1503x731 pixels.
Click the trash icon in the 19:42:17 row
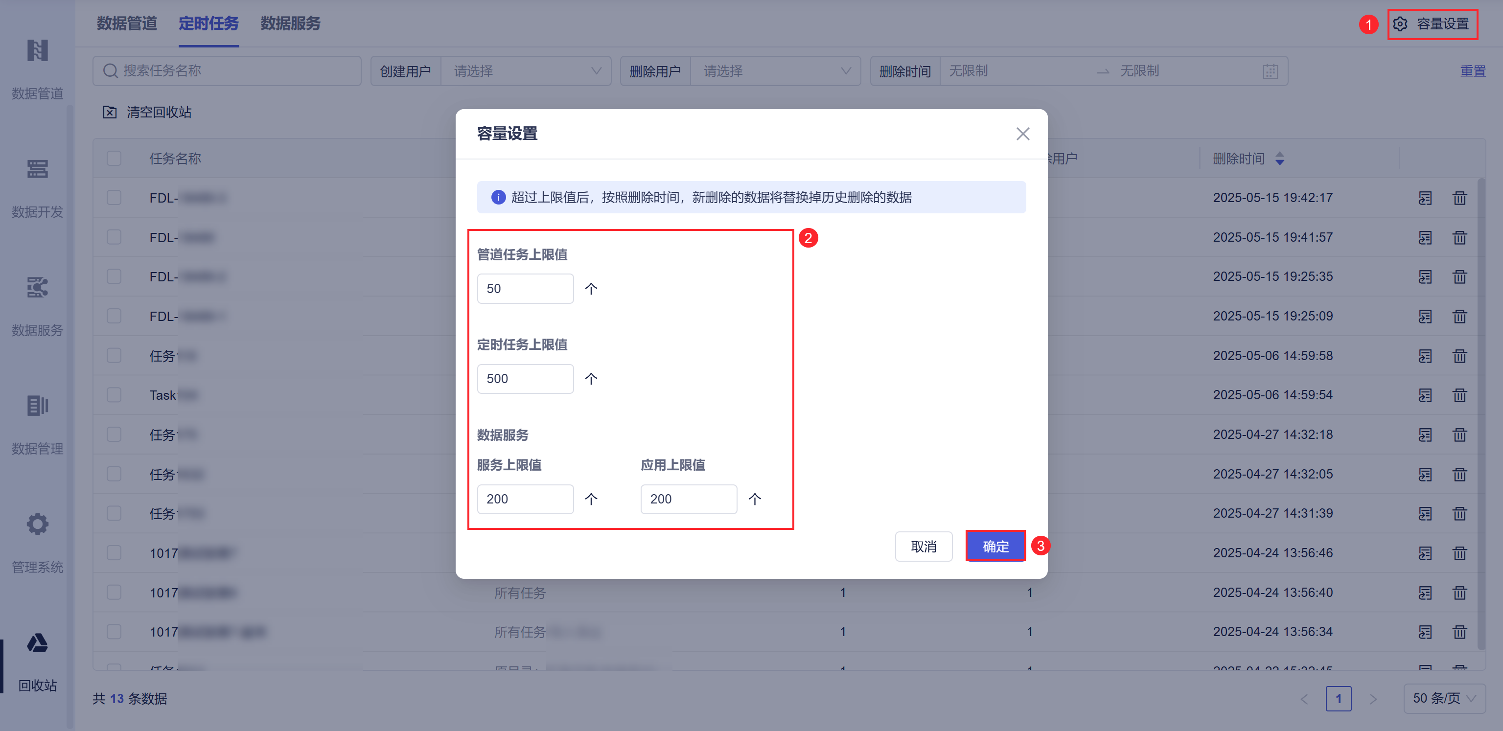(1459, 198)
